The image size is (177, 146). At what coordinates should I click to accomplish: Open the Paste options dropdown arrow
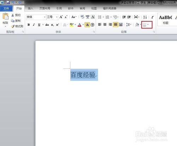5,26
